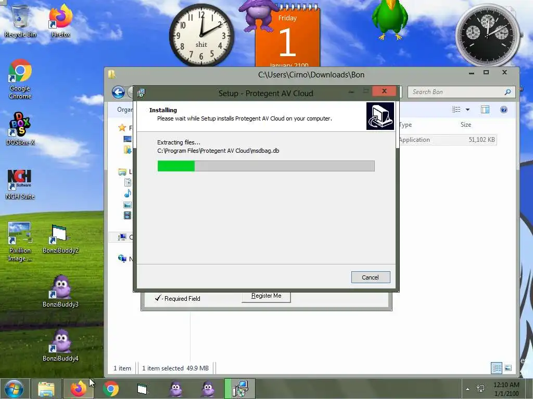Select the Application row showing 51,102 KB

[x=447, y=140]
